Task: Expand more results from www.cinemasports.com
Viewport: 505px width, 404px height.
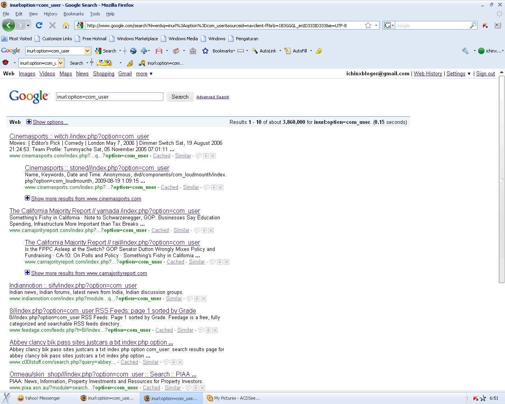Action: tap(83, 198)
